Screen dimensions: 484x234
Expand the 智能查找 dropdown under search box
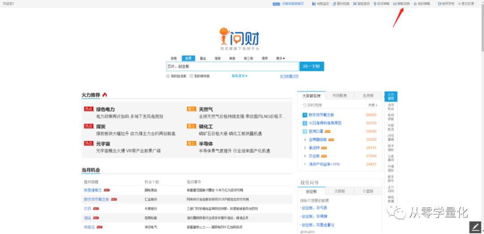(x=240, y=76)
